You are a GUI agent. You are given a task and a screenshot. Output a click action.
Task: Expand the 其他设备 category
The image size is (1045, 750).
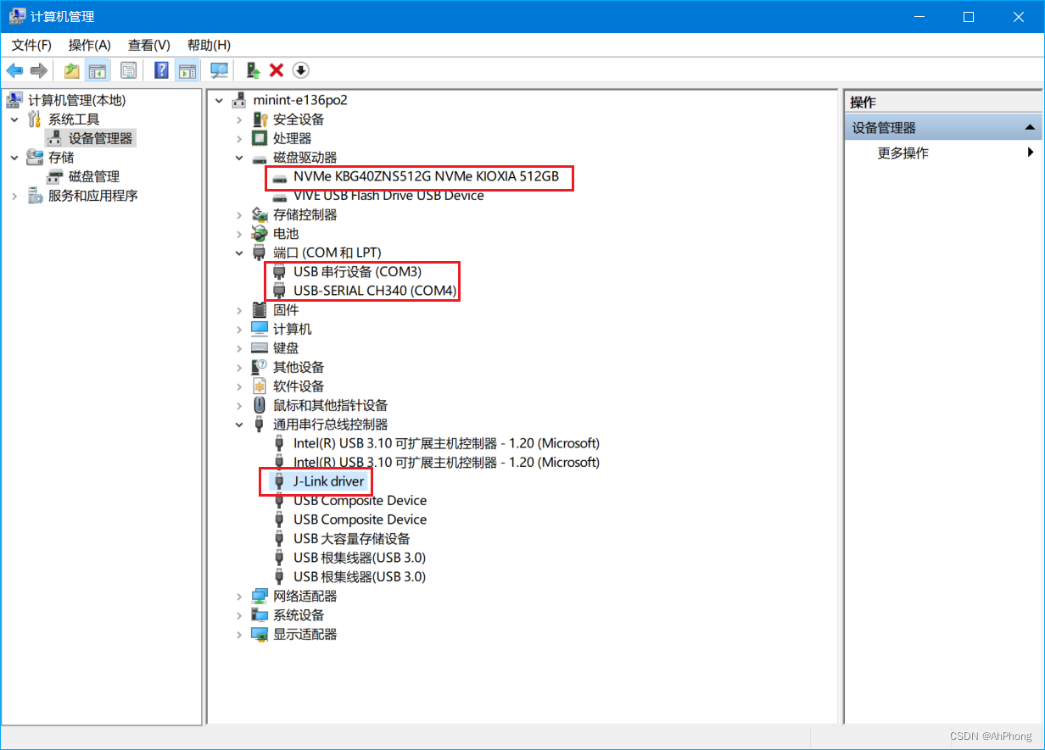(240, 367)
